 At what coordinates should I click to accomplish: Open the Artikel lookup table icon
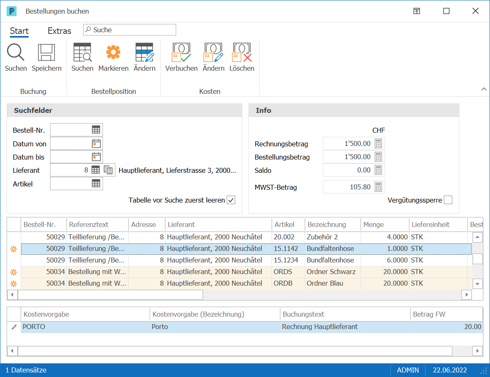pyautogui.click(x=96, y=184)
